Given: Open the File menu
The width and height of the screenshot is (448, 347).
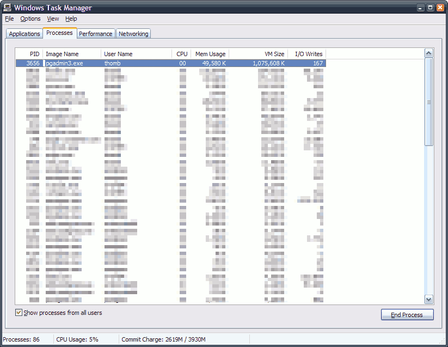Looking at the screenshot, I should coord(9,19).
